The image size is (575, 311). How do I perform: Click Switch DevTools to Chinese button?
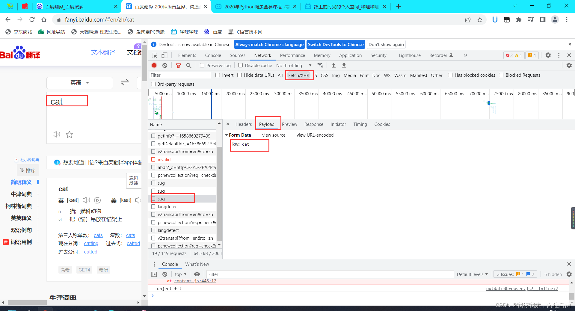(336, 44)
